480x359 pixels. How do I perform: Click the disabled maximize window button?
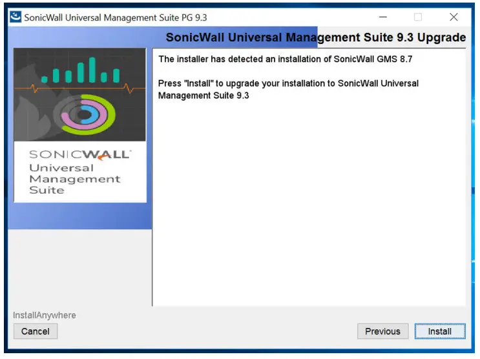click(418, 17)
